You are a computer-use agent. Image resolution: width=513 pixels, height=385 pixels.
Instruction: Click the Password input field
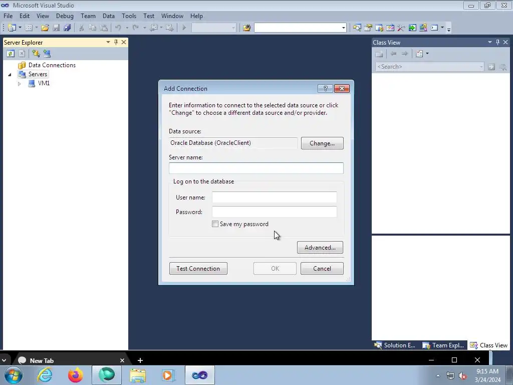[274, 212]
